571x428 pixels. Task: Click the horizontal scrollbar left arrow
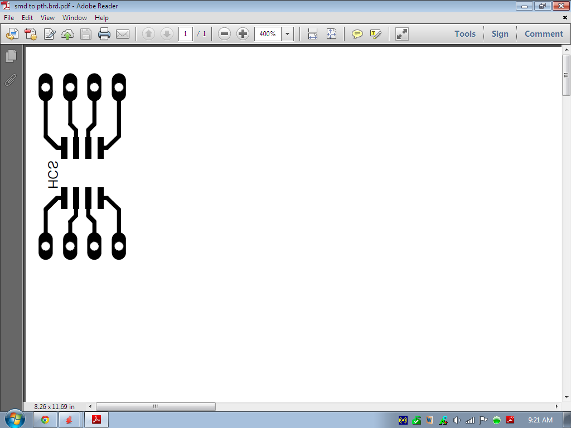pos(90,406)
